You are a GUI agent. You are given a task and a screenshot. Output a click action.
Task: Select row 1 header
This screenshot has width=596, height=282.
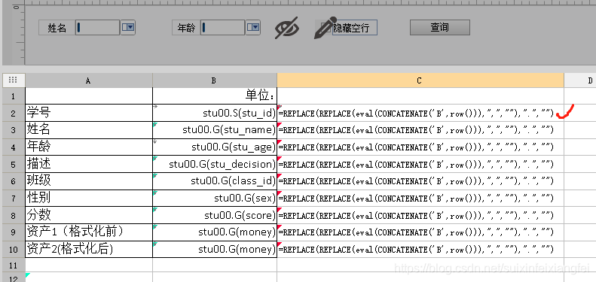point(13,96)
